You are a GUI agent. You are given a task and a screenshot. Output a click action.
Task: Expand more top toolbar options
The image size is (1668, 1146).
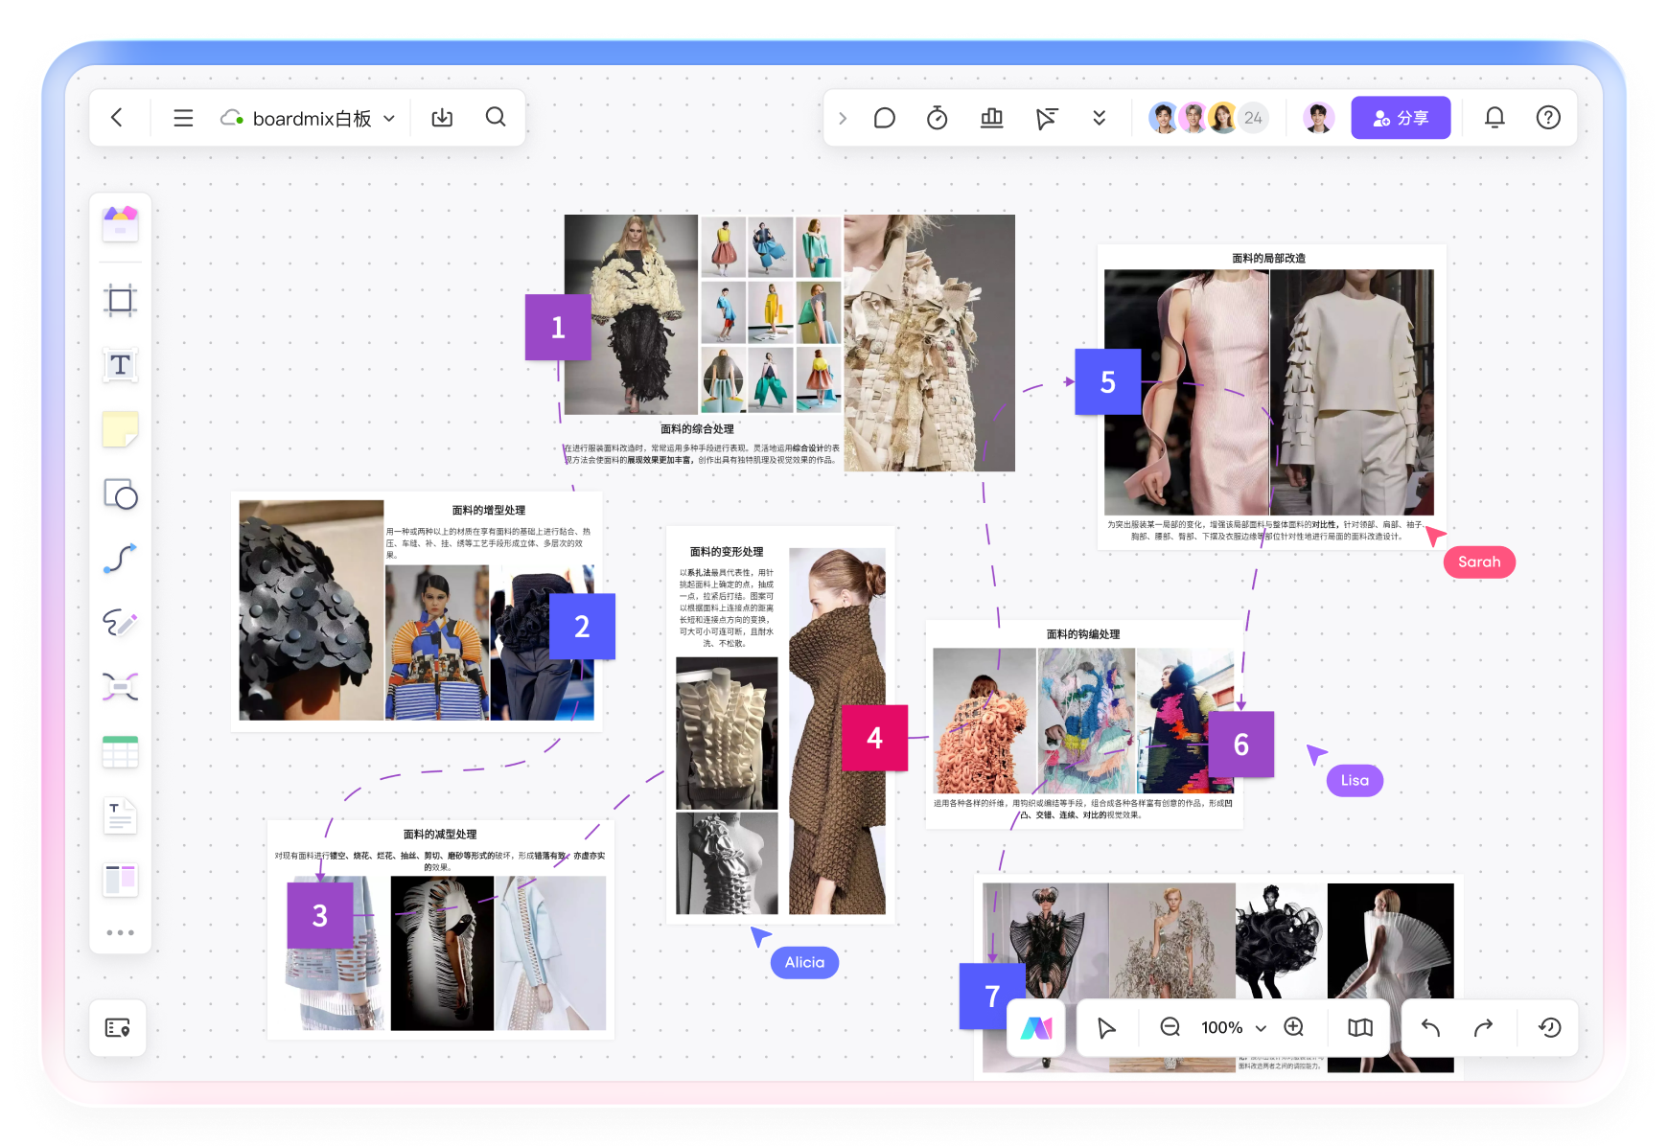(x=1099, y=118)
